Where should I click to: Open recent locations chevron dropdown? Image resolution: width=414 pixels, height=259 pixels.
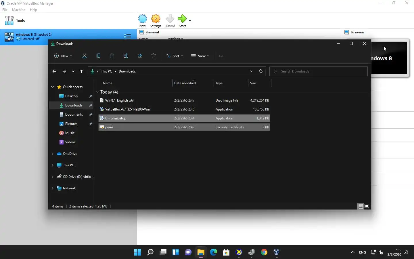[x=73, y=71]
